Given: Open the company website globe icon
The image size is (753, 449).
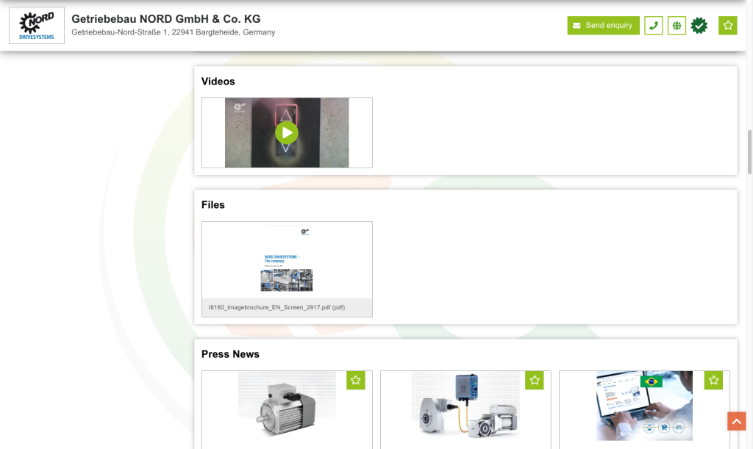Looking at the screenshot, I should (x=677, y=26).
